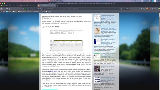Expand the privacy bookmarks folder
This screenshot has height=90, width=160.
click(x=29, y=12)
